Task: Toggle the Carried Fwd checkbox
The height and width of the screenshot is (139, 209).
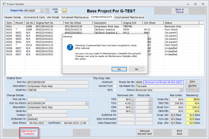Action: [115, 86]
